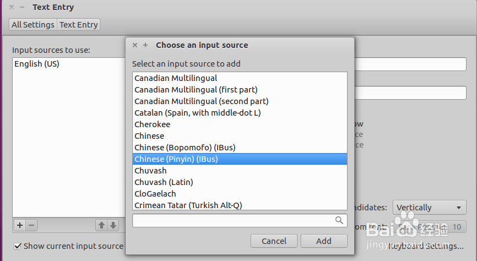
Task: Click the Text Entry breadcrumb button
Action: pyautogui.click(x=79, y=25)
